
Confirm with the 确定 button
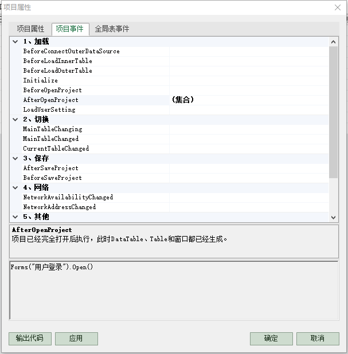tap(271, 339)
